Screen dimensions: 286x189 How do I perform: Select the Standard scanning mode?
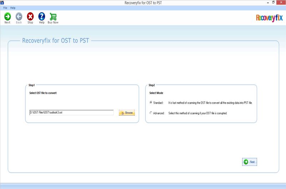pyautogui.click(x=151, y=103)
